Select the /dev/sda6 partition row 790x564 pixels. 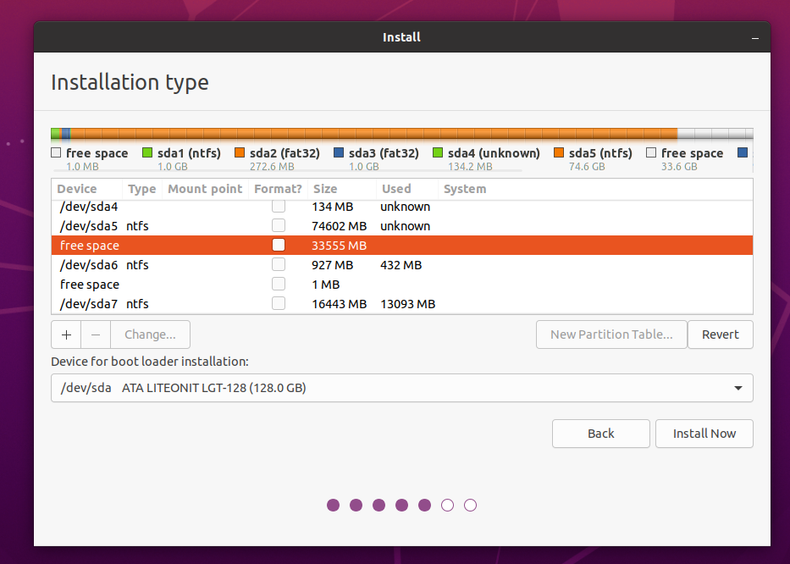coord(402,265)
